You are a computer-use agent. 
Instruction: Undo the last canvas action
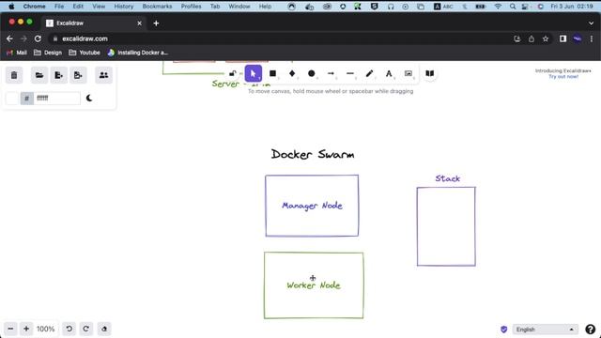coord(69,329)
